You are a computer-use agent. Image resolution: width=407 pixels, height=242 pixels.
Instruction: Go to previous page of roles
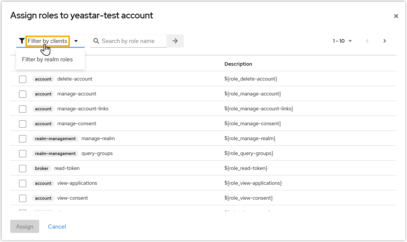(368, 41)
